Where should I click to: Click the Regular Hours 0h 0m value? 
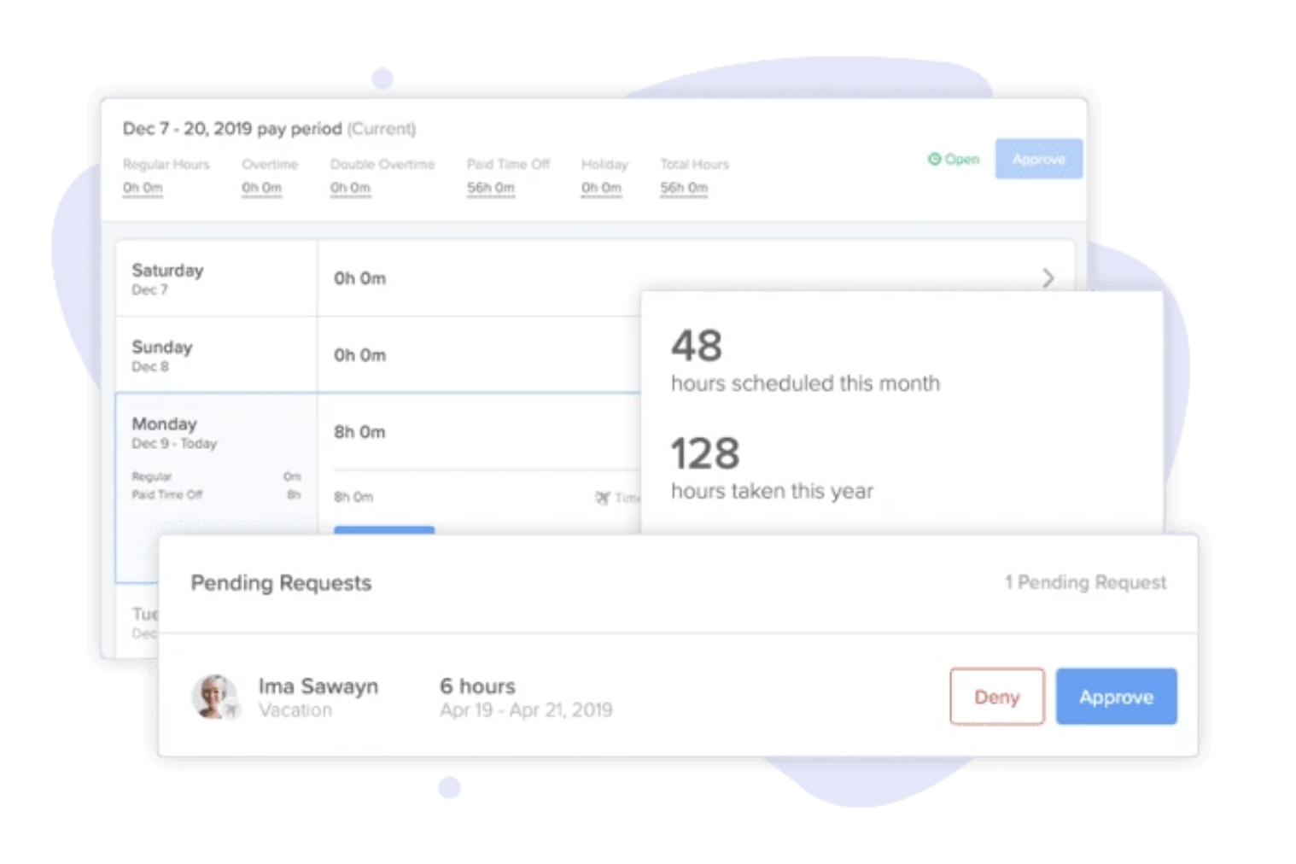coord(142,188)
